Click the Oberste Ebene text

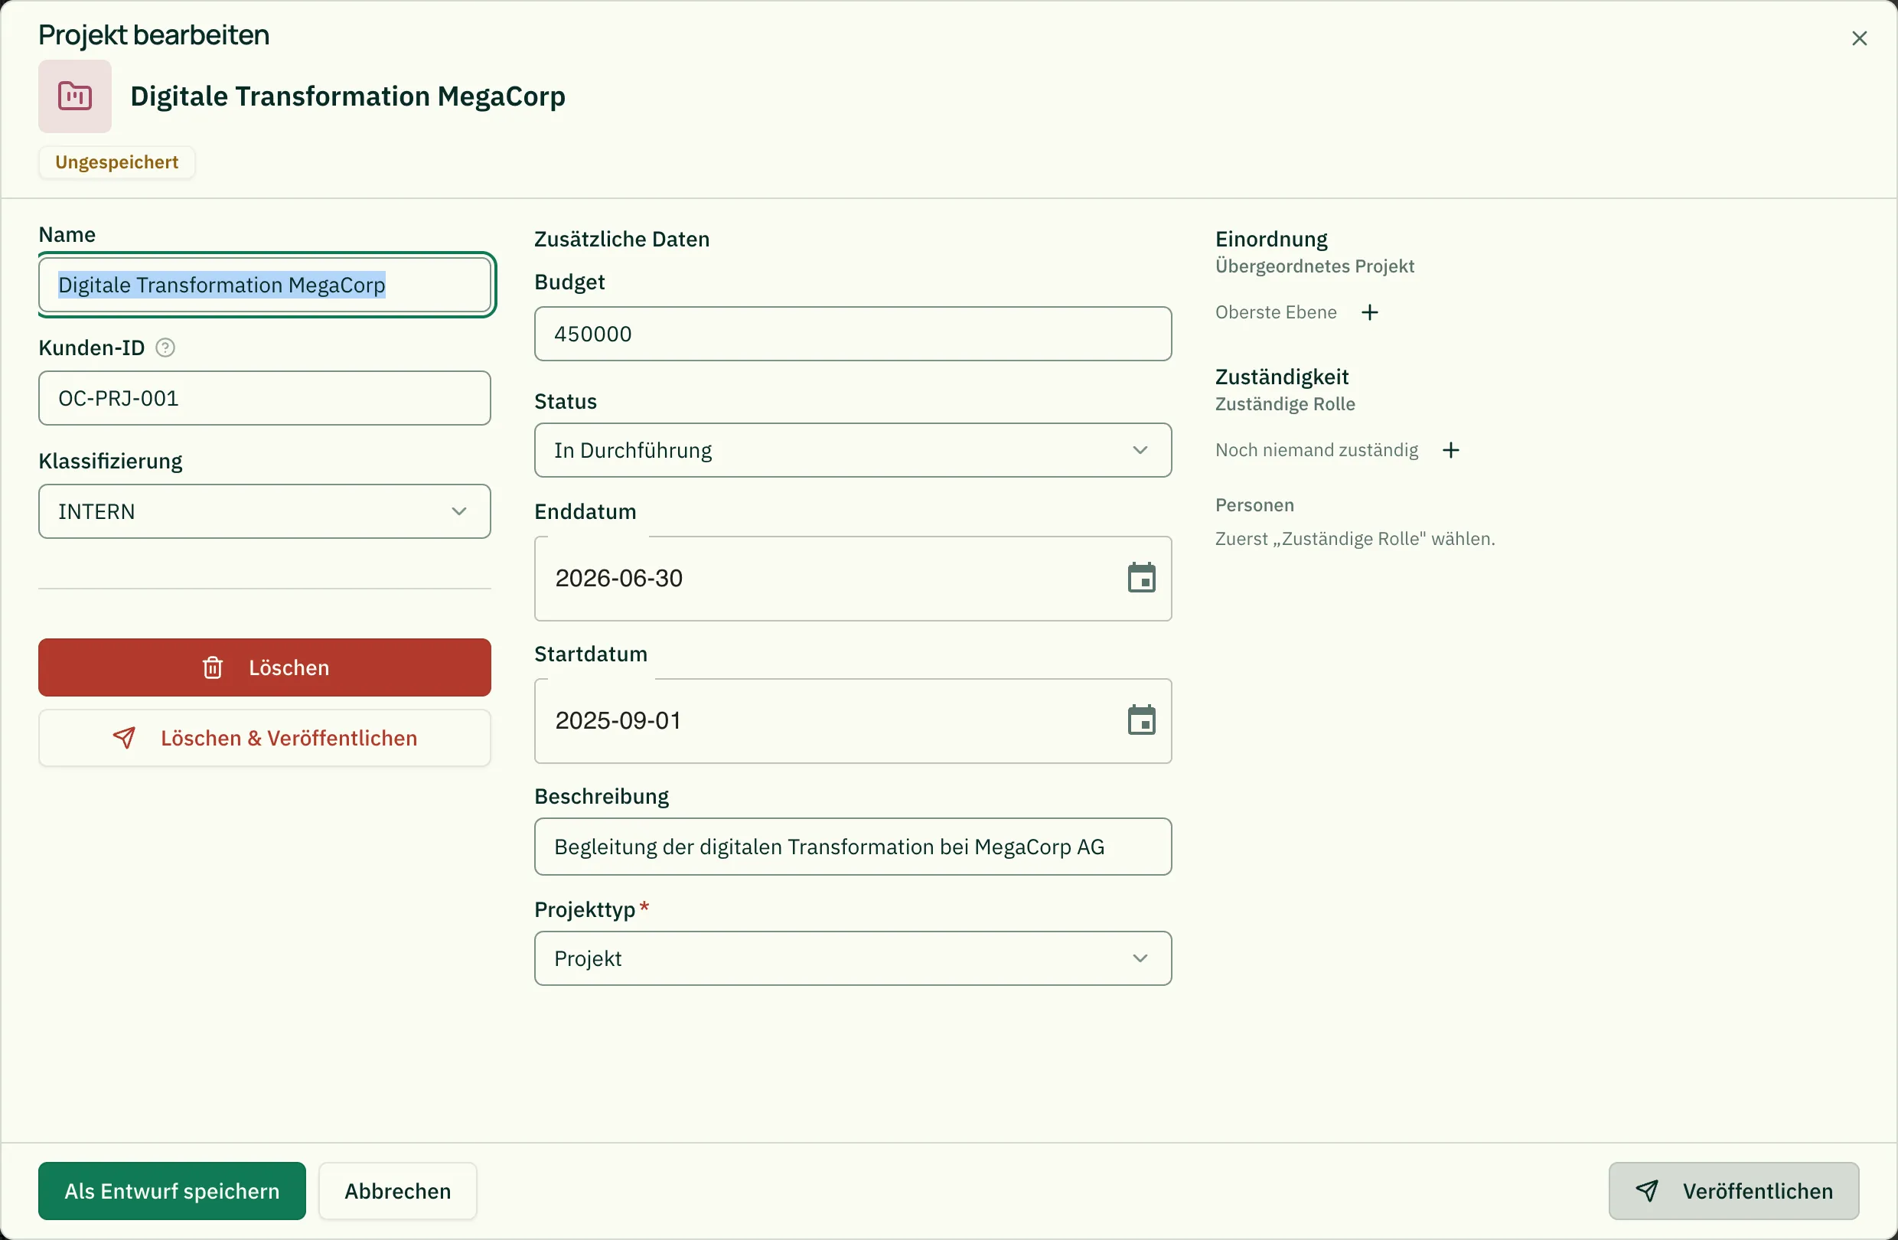tap(1275, 312)
